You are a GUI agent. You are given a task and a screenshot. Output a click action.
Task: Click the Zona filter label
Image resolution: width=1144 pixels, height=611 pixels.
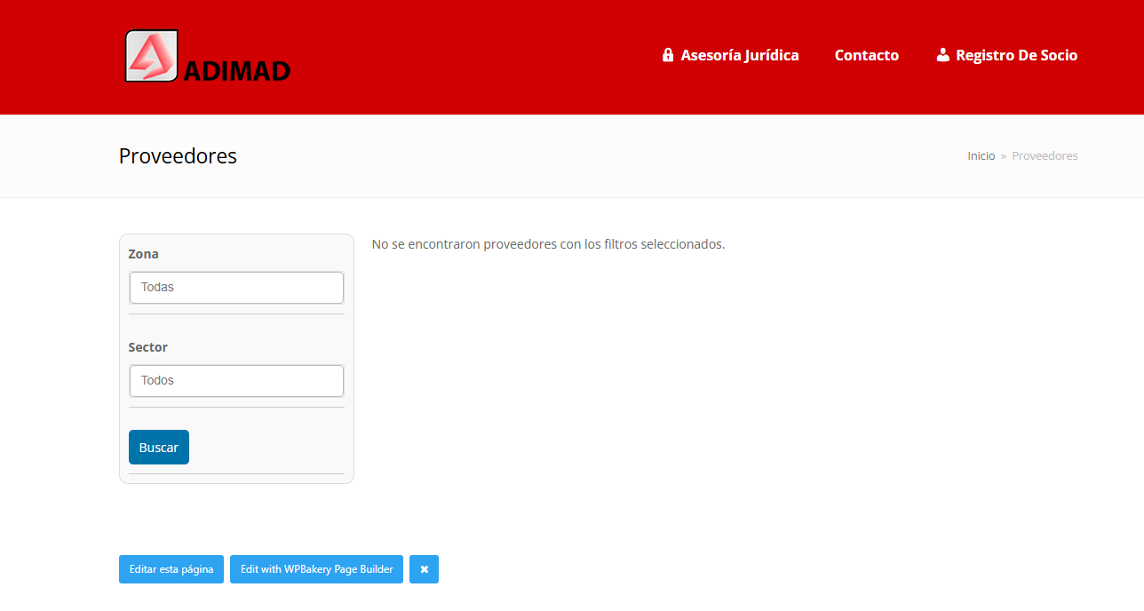pyautogui.click(x=144, y=254)
